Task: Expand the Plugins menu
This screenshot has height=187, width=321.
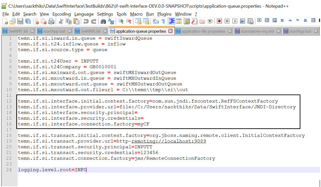Action: 164,14
